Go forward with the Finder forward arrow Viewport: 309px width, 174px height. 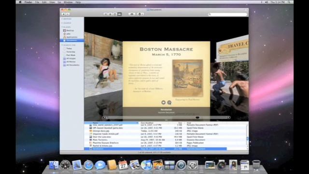pyautogui.click(x=68, y=14)
